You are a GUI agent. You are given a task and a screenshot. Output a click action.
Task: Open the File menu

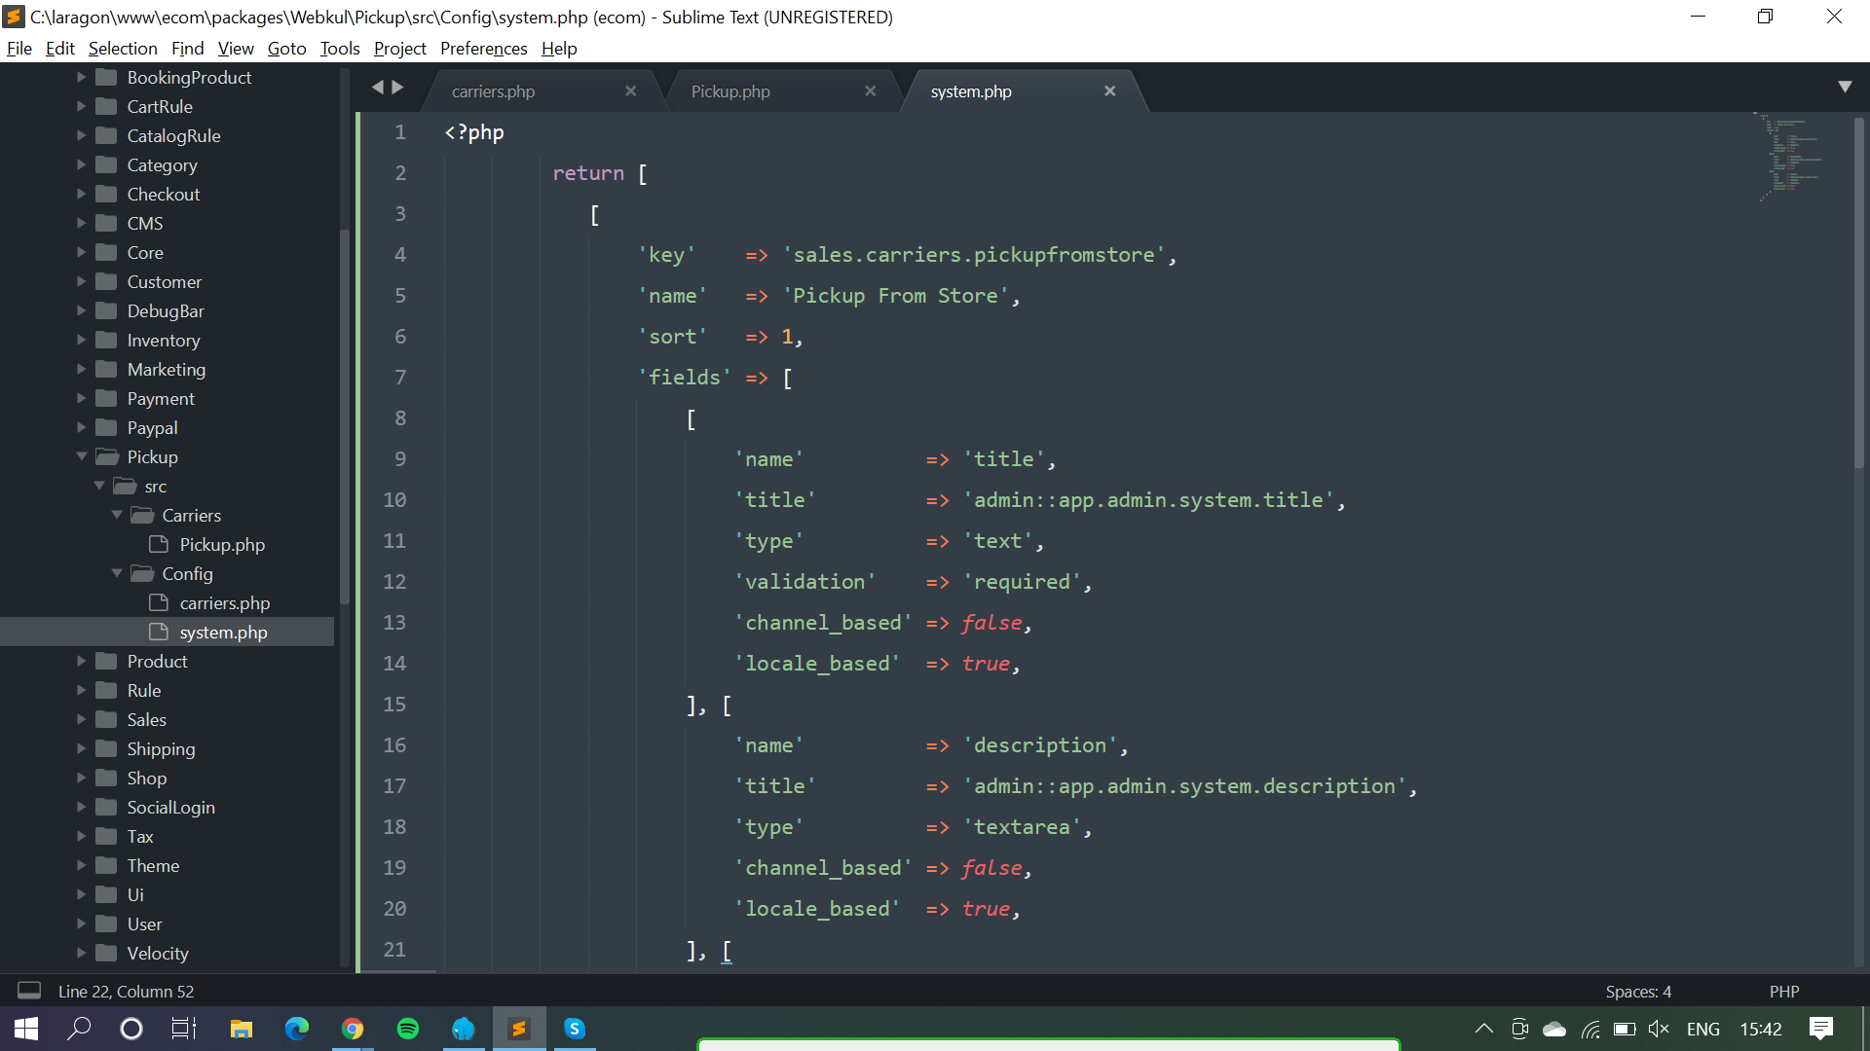pos(19,49)
